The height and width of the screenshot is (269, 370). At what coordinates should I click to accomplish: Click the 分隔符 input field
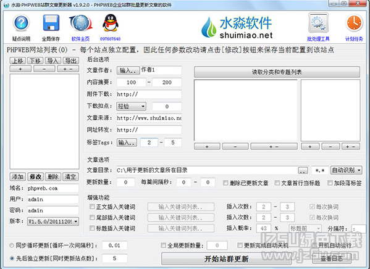pos(358,228)
